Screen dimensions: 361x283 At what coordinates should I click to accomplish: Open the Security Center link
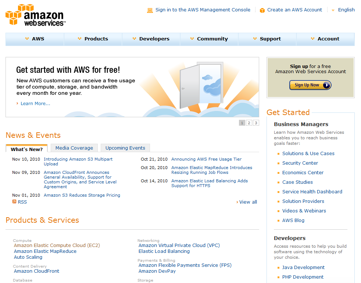pos(300,163)
